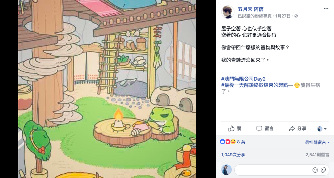Viewport: 334px width, 178px height.
Task: Click the 1月27日 post date timestamp
Action: tap(283, 16)
